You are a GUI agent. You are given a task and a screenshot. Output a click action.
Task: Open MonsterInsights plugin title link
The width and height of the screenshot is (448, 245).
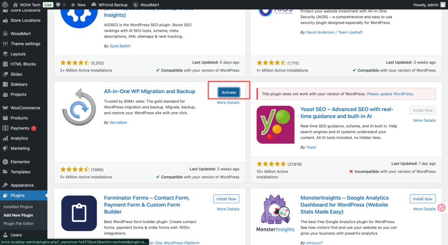[344, 205]
